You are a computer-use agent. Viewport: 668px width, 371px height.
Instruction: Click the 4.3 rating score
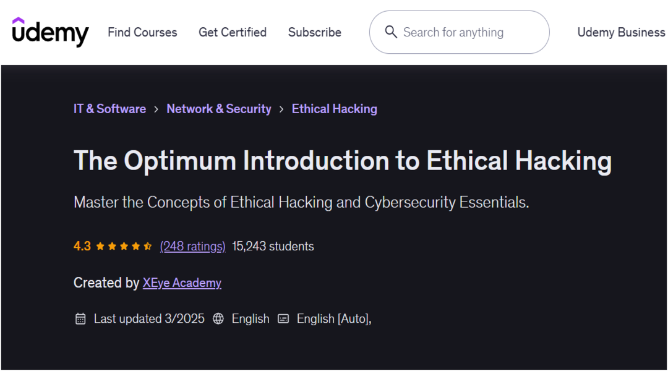coord(82,246)
